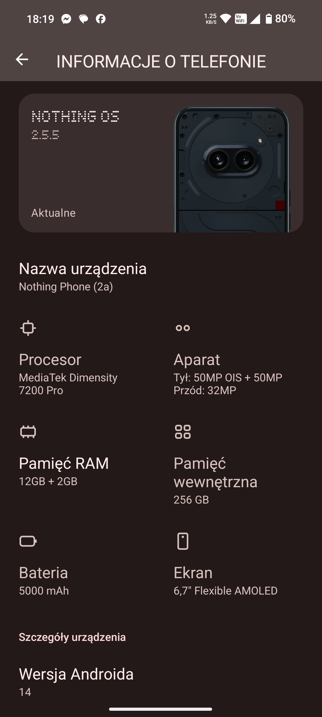This screenshot has width=322, height=717.
Task: Tap the Facebook notification icon
Action: (x=101, y=19)
